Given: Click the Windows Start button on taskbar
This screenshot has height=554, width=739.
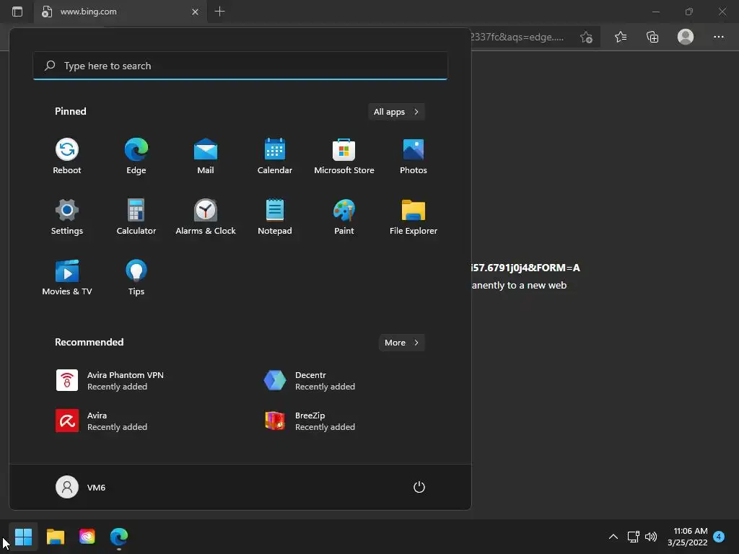Looking at the screenshot, I should click(23, 536).
